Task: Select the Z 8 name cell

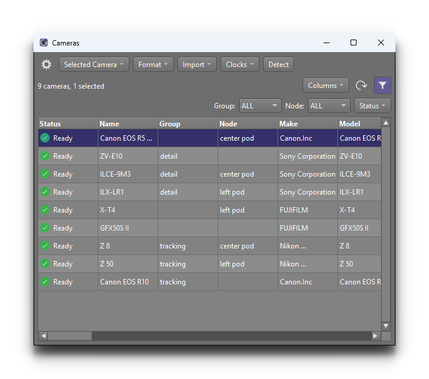Action: (x=128, y=246)
